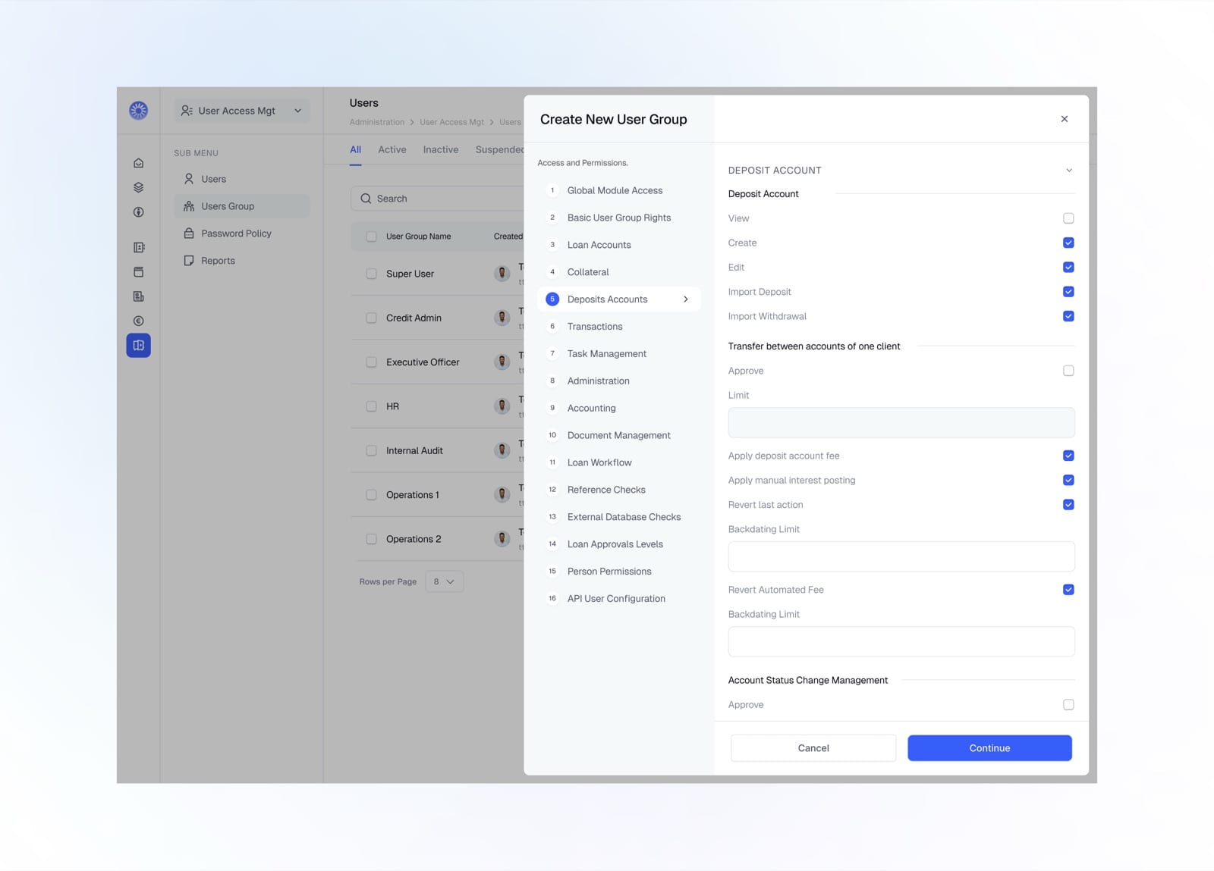Click the users Search field
This screenshot has height=871, width=1214.
coord(437,199)
